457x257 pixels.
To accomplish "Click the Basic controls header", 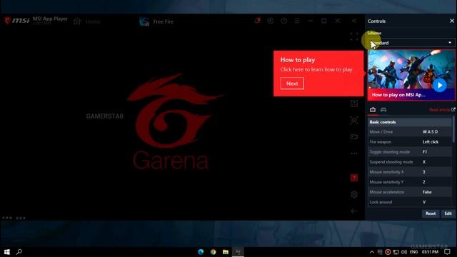I will click(x=409, y=122).
